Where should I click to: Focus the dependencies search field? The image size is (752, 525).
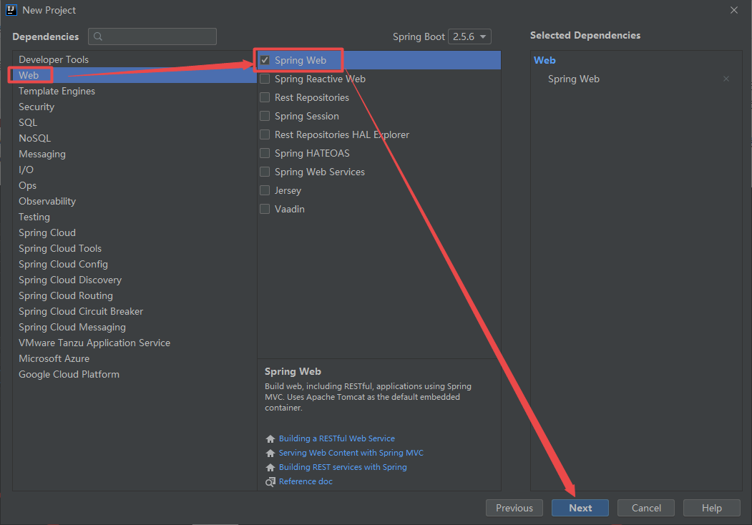[x=152, y=36]
